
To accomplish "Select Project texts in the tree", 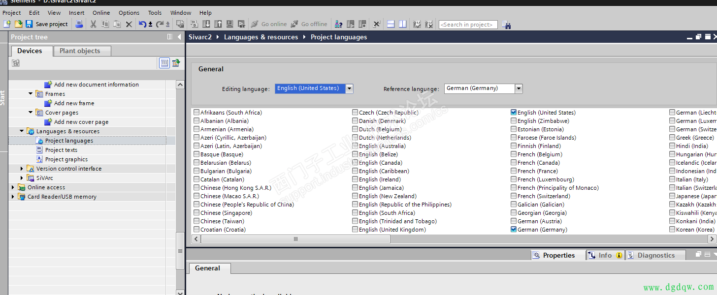I will coord(61,150).
